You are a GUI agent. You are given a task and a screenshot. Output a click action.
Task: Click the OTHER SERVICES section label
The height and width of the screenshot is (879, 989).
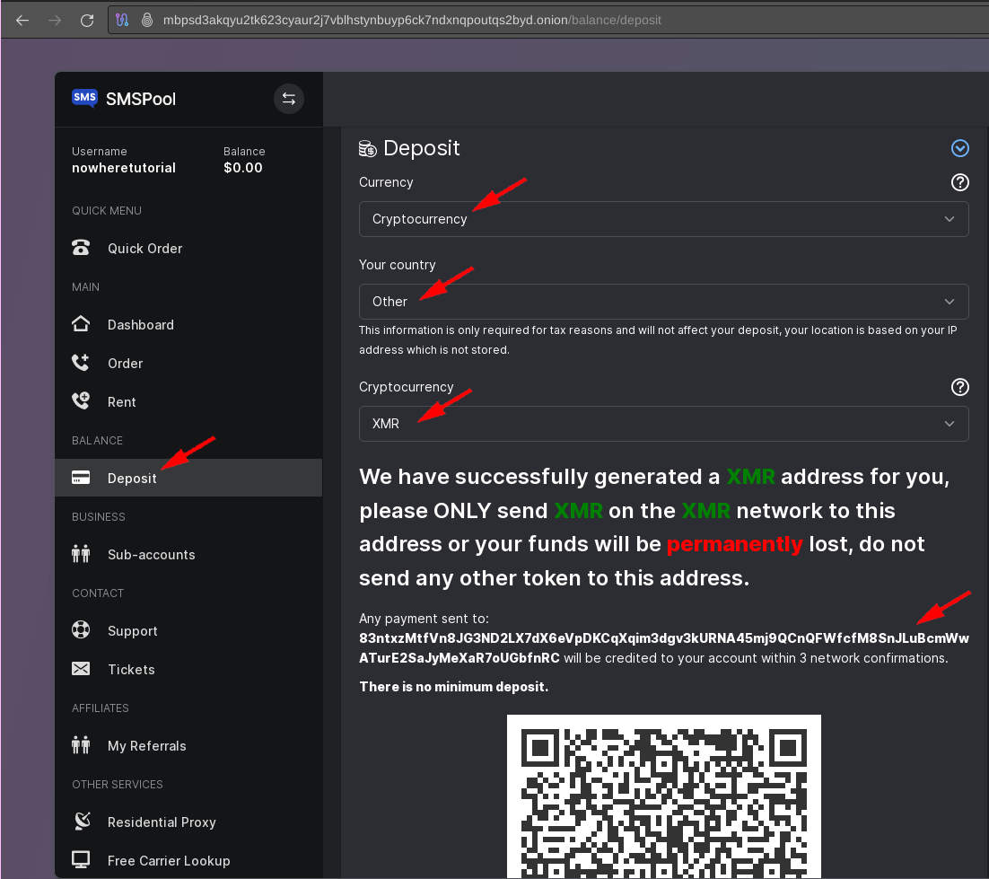(118, 785)
